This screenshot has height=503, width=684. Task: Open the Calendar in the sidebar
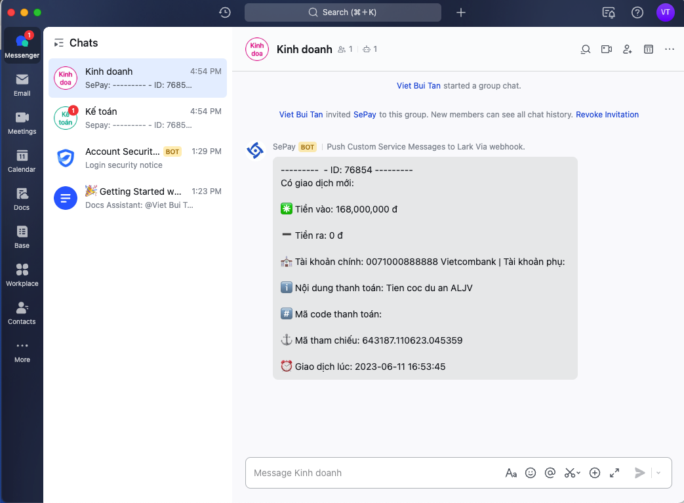[x=22, y=161]
